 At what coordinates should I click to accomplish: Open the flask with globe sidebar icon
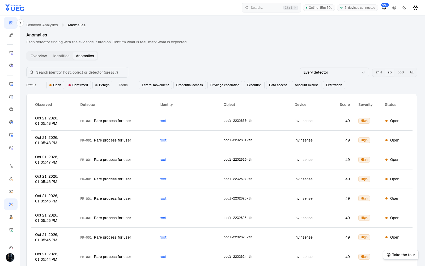click(x=11, y=217)
